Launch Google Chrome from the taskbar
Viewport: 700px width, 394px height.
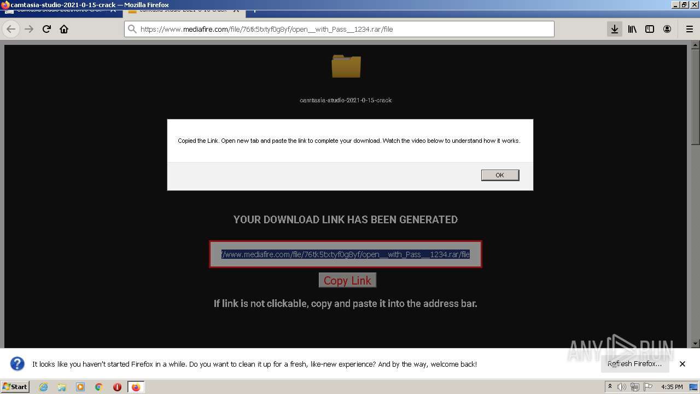pos(99,387)
